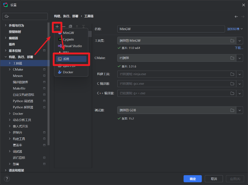Click the move toolchain down icon
248x185 pixels.
coord(84,27)
